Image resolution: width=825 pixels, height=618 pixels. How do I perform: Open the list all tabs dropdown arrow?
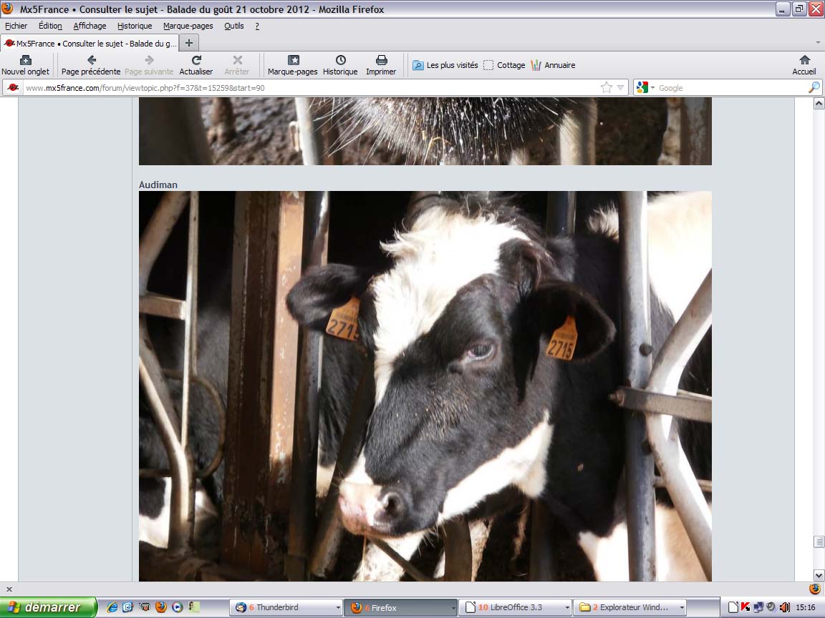point(818,43)
